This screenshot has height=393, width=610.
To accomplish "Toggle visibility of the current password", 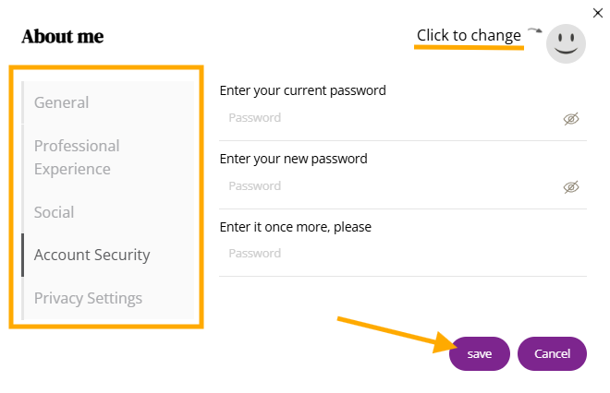I will click(571, 119).
